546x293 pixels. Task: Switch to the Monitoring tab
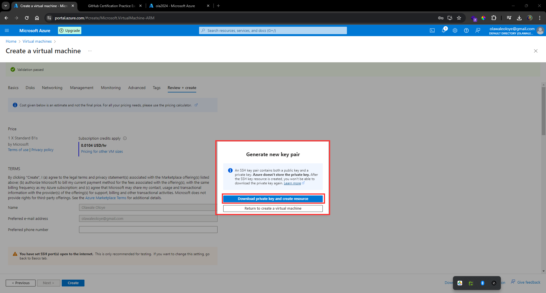tap(111, 88)
